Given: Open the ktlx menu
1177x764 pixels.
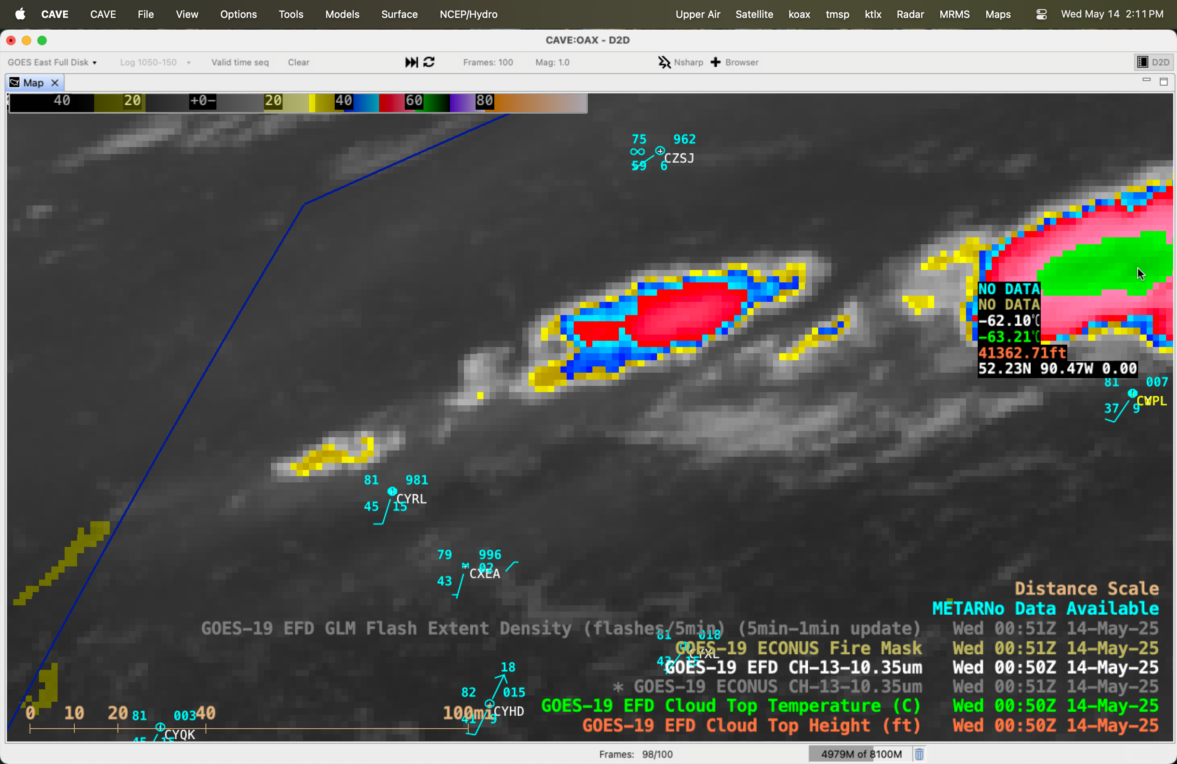Looking at the screenshot, I should 873,14.
